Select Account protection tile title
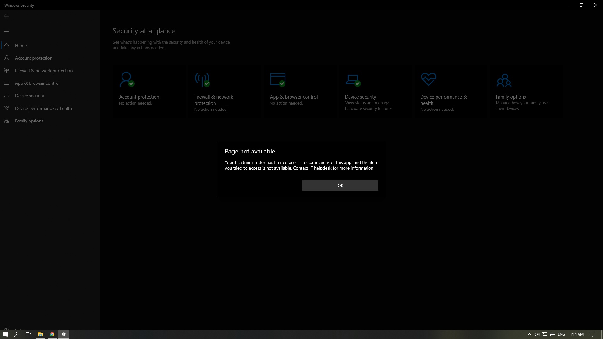603x339 pixels. tap(139, 97)
